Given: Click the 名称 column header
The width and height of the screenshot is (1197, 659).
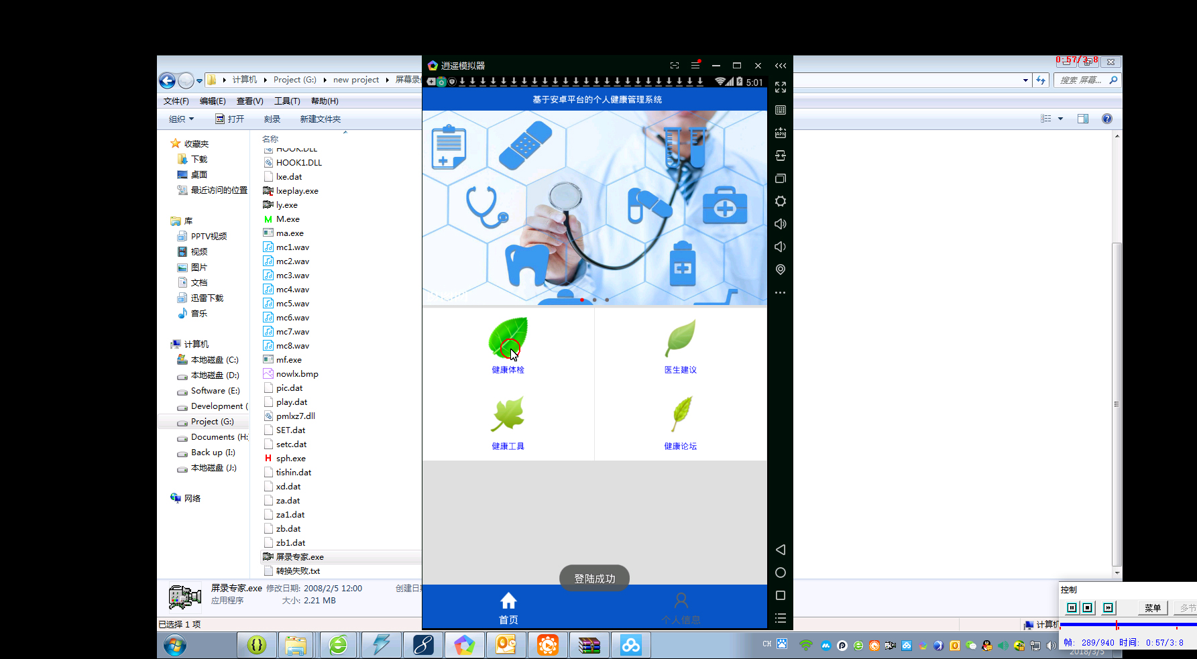Looking at the screenshot, I should pos(270,139).
